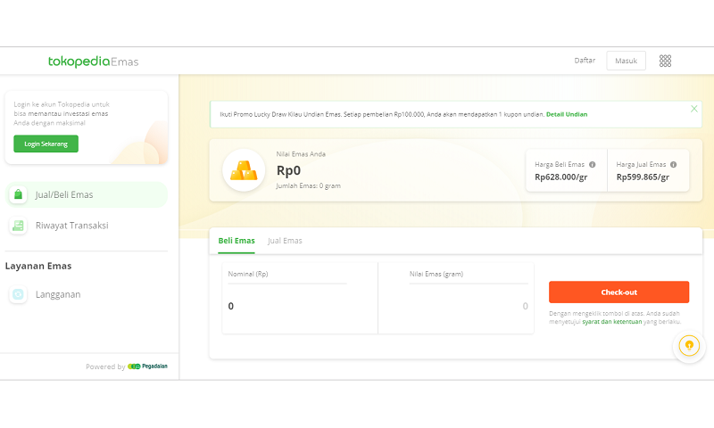The height and width of the screenshot is (428, 714).
Task: Open the apps grid menu icon
Action: [x=665, y=61]
